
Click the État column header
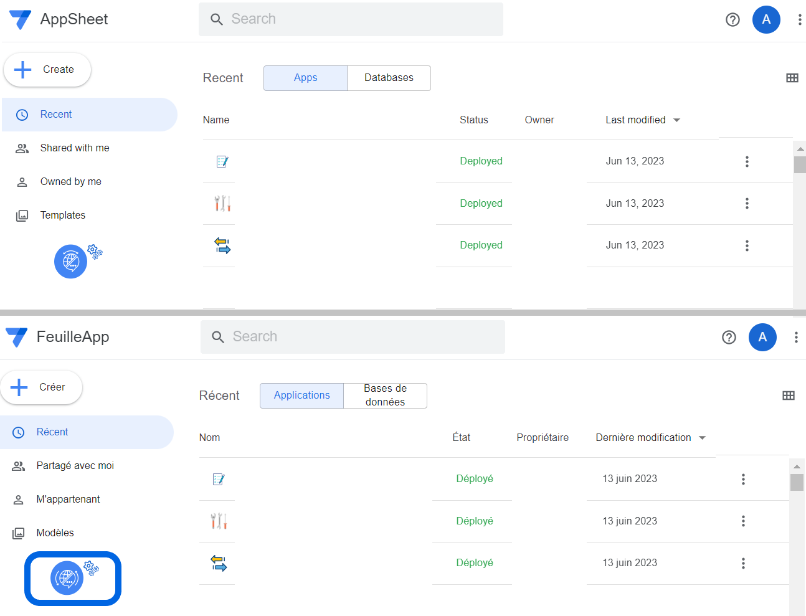(462, 437)
